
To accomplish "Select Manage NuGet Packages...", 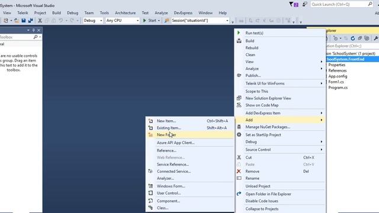I will point(280,127).
